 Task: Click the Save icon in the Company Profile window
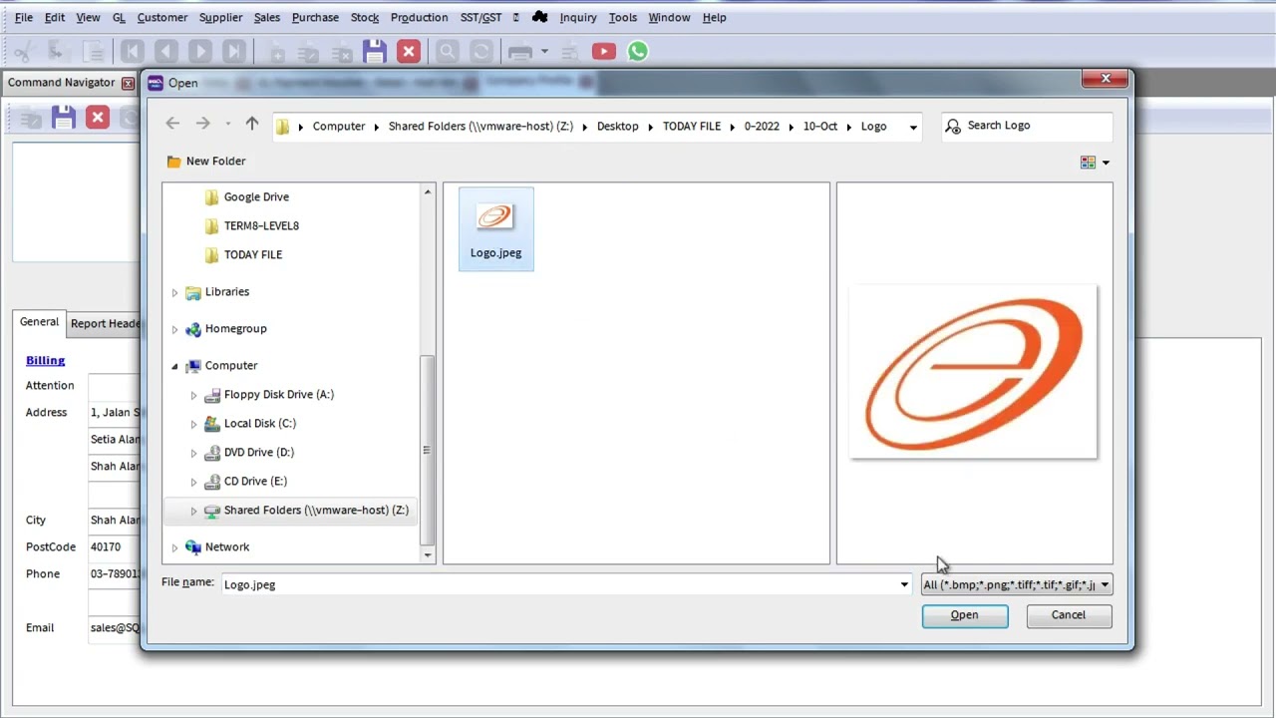(64, 118)
